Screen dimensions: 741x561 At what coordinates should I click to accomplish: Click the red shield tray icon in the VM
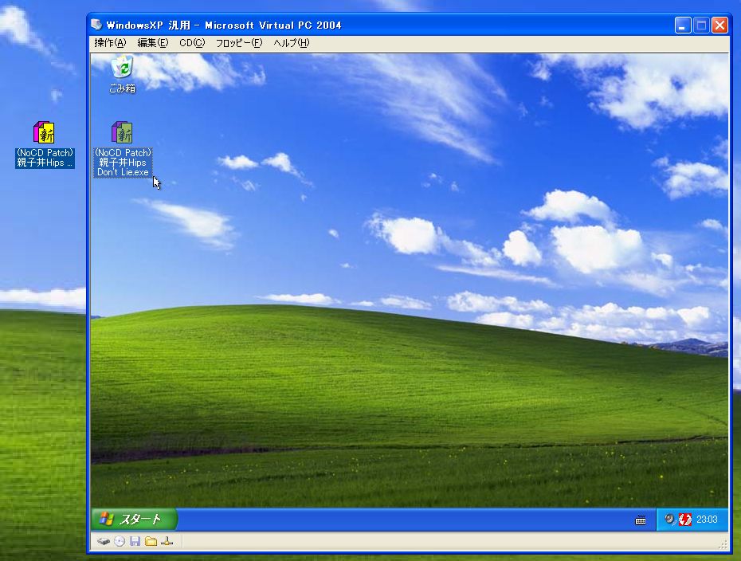tap(684, 520)
